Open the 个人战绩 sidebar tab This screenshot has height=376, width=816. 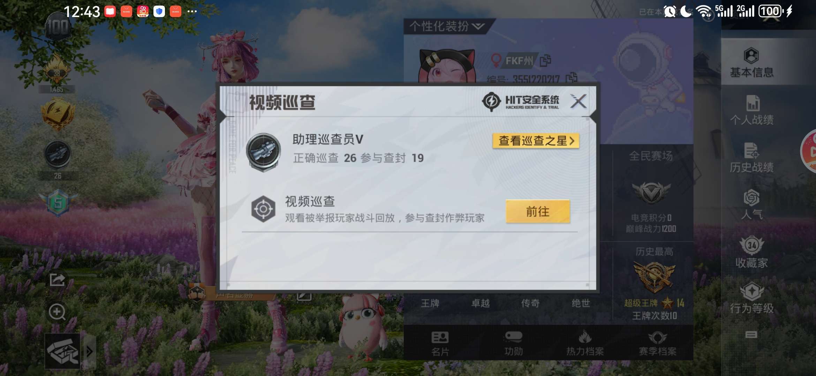point(752,110)
